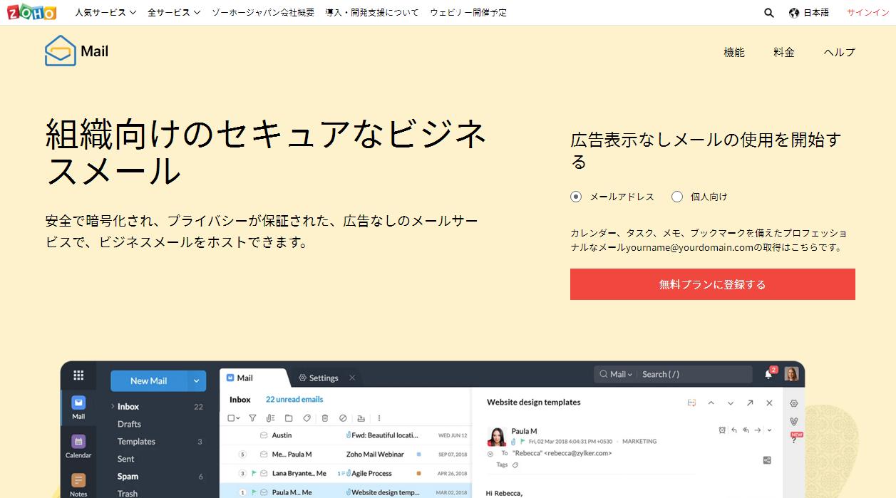This screenshot has width=896, height=498.
Task: Toggle the flag on the Paula M... Me email row
Action: (x=254, y=492)
